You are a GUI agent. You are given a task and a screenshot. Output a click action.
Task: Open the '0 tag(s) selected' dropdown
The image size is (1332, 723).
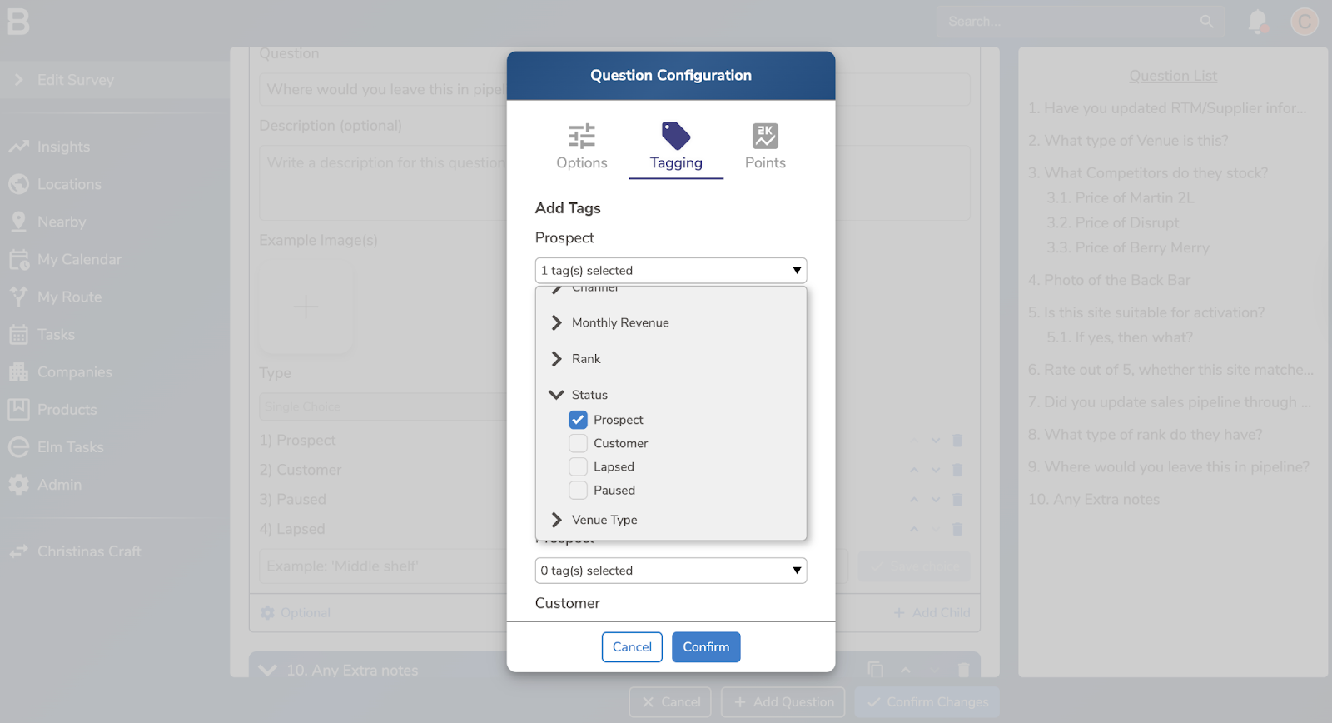pyautogui.click(x=670, y=571)
